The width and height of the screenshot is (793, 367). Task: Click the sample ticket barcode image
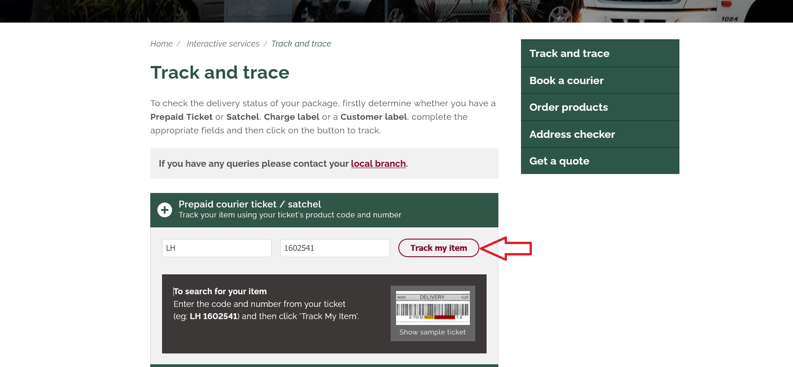point(433,308)
